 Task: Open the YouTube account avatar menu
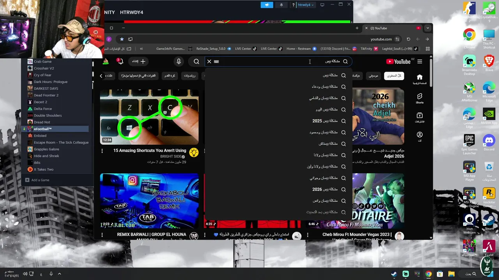tap(106, 61)
